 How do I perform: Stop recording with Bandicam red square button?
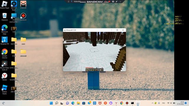(x=110, y=1)
